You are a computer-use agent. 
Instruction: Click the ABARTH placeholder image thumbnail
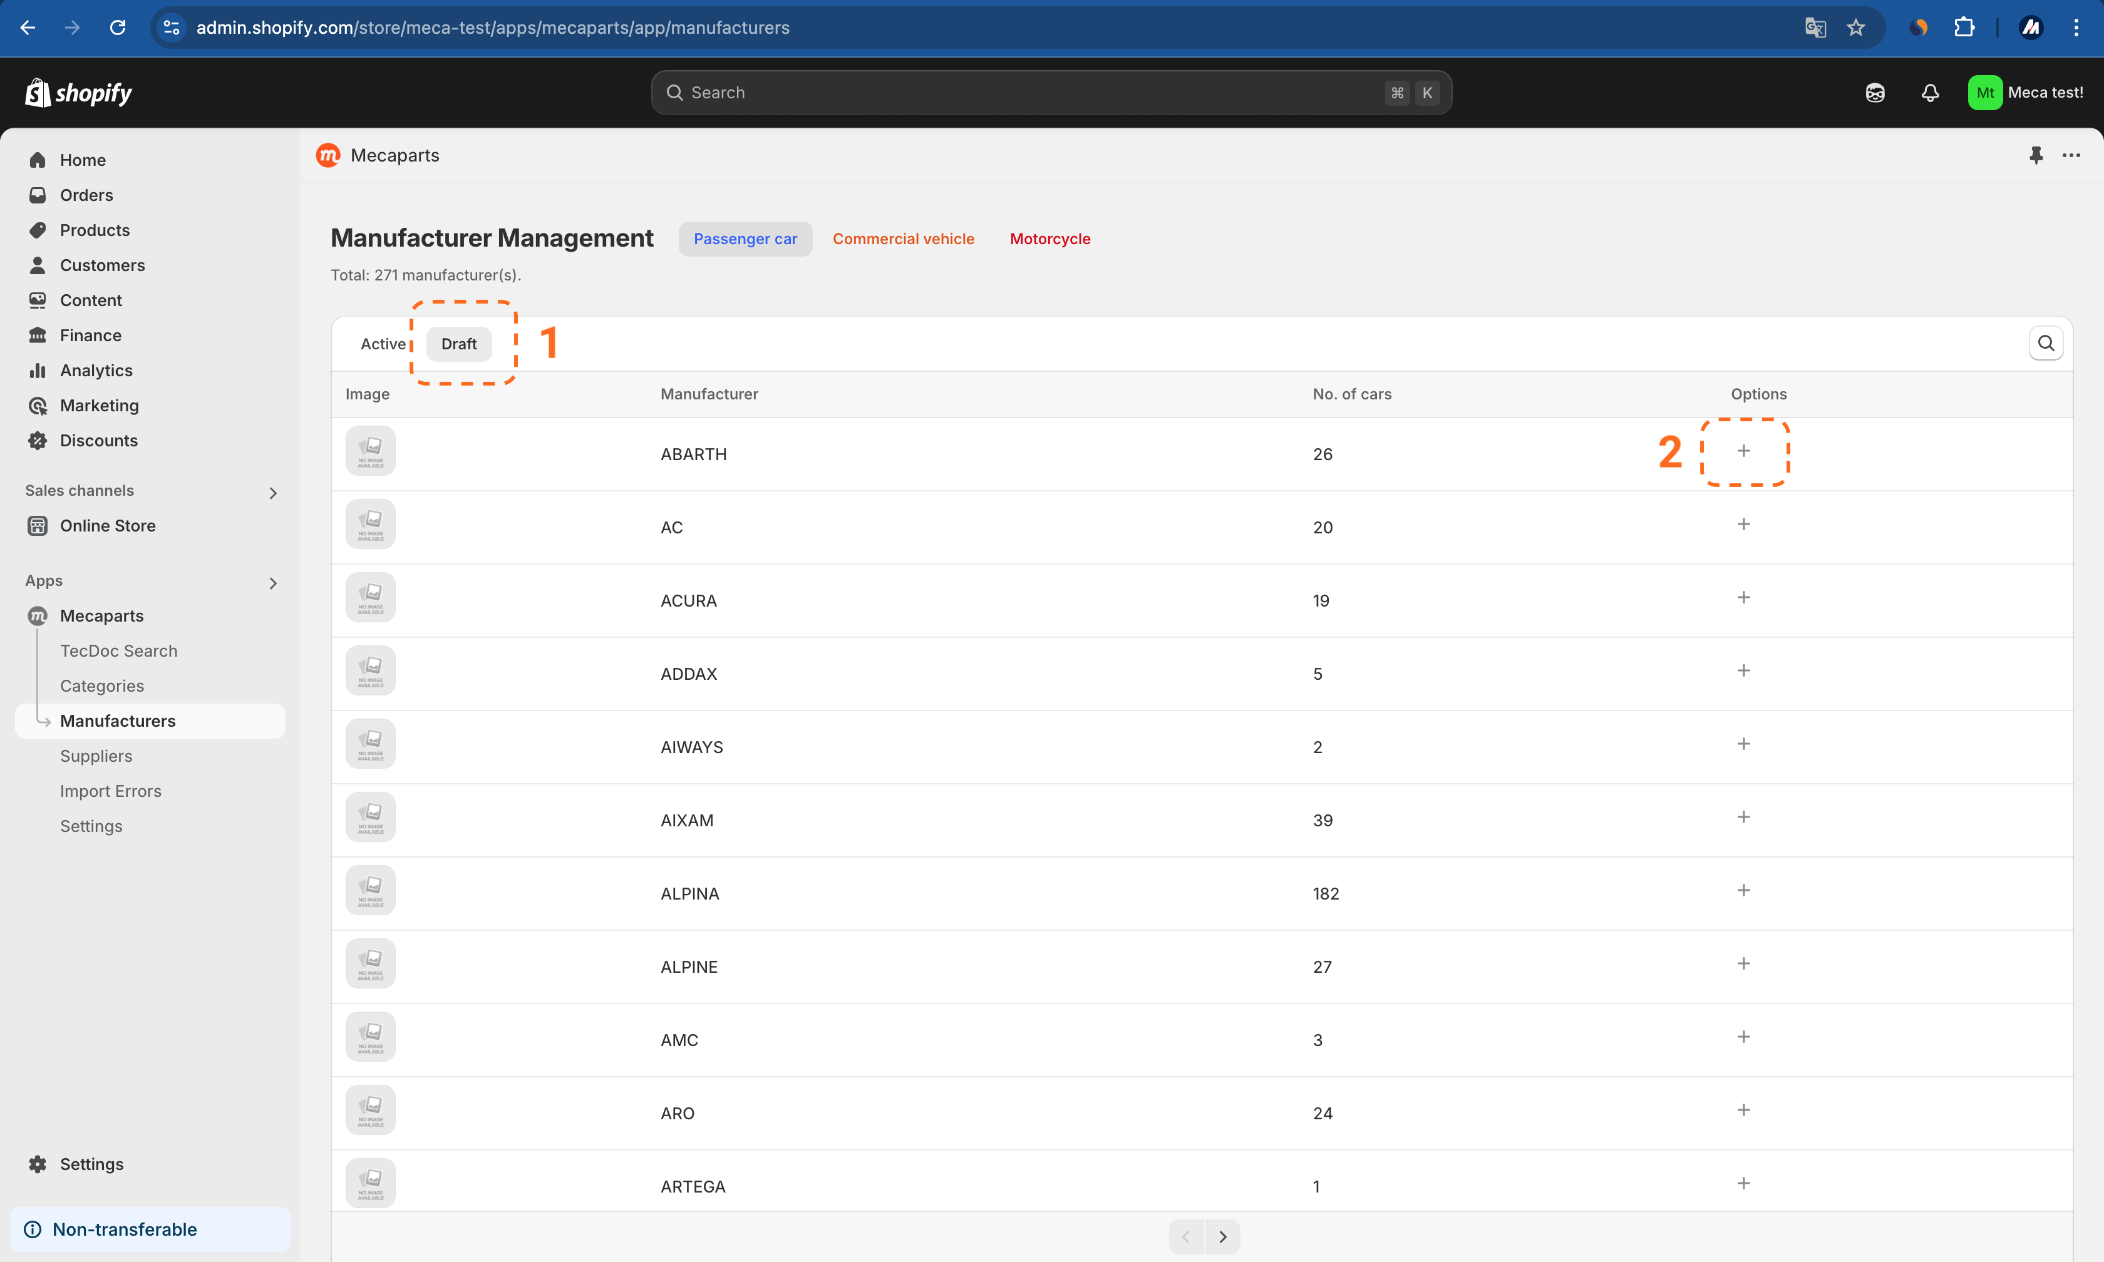370,451
